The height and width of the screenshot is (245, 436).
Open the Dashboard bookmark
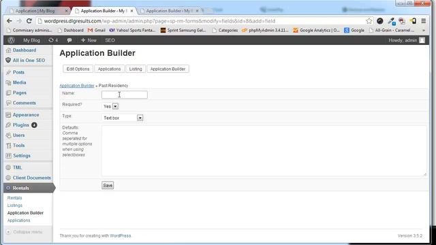tap(71, 30)
